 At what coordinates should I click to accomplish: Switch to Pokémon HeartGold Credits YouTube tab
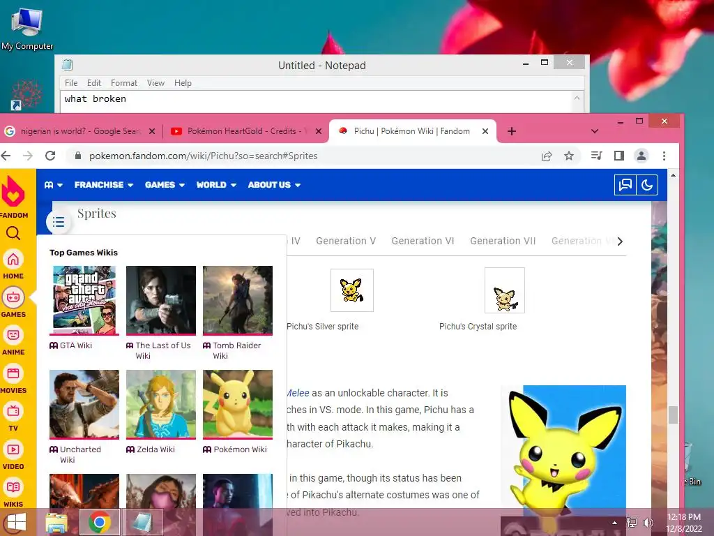tap(246, 131)
